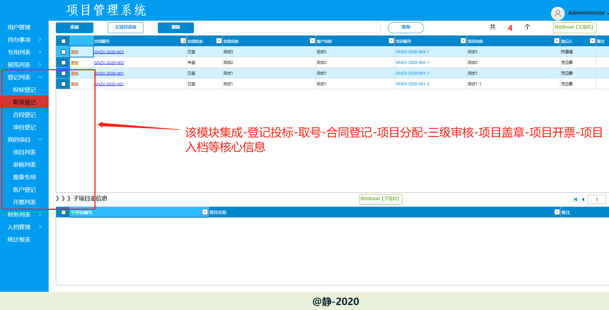This screenshot has height=310, width=609.
Task: Open 客户登记 in the sidebar
Action: (24, 189)
